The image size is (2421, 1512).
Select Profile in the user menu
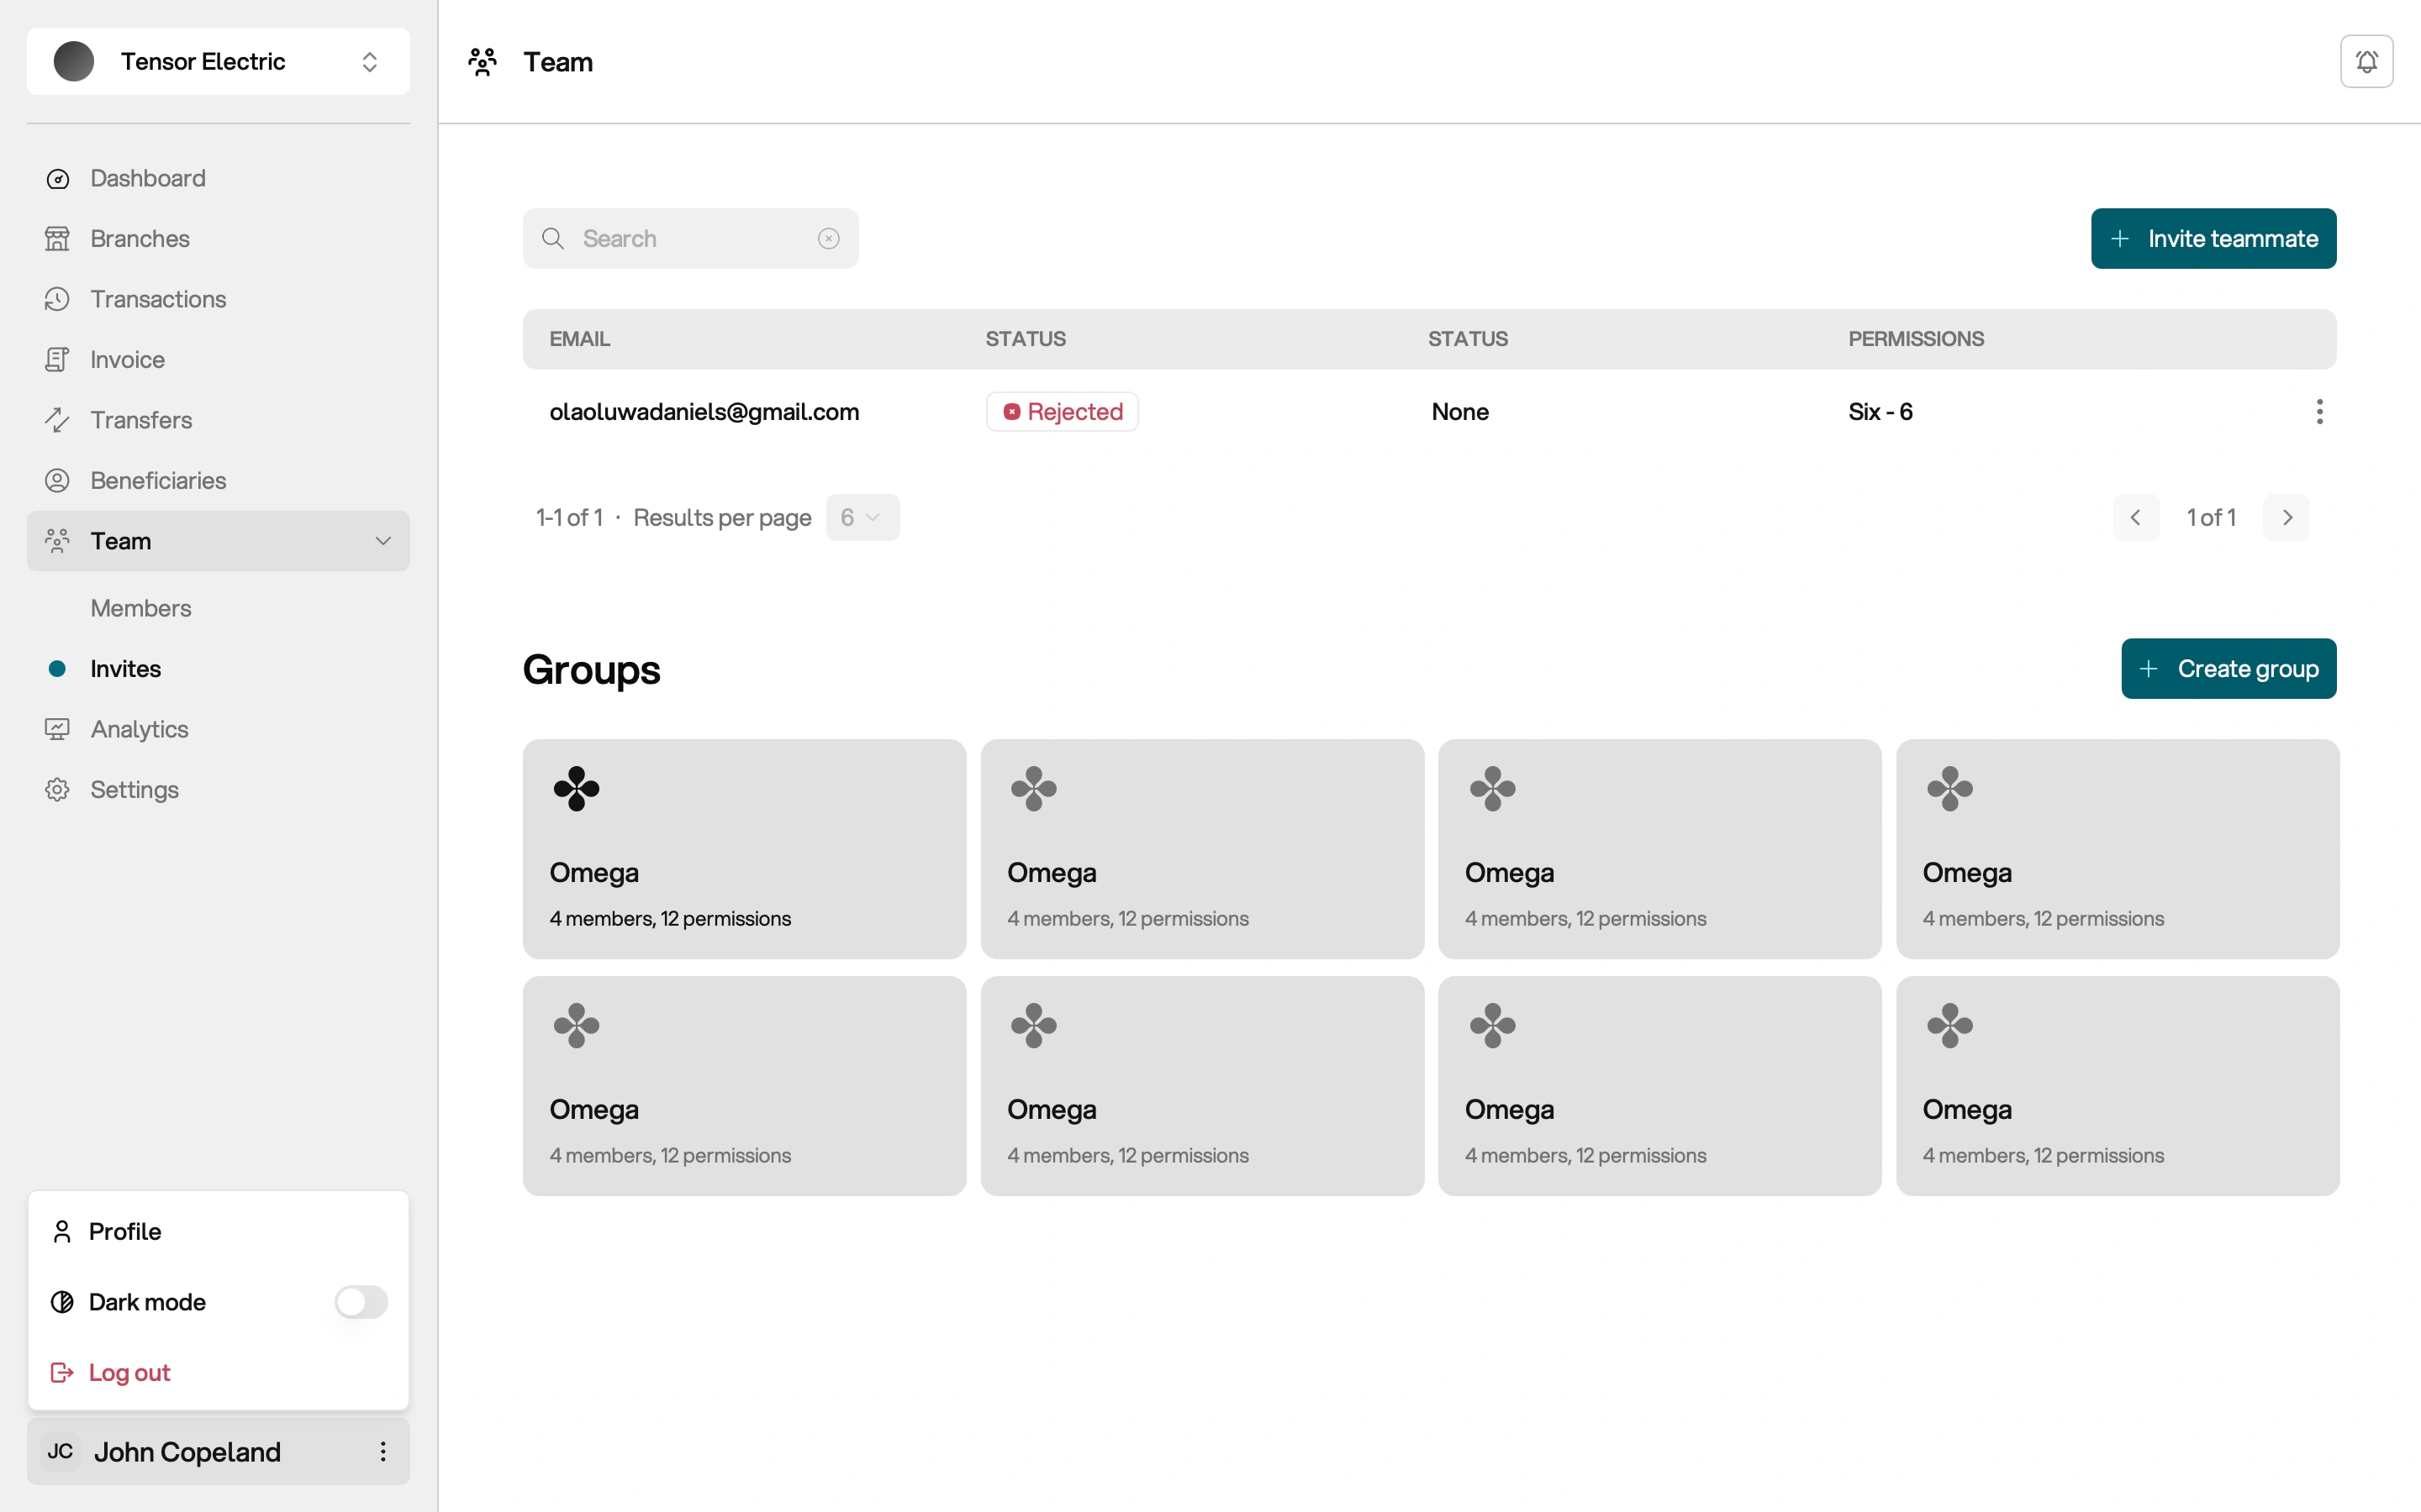pyautogui.click(x=124, y=1232)
